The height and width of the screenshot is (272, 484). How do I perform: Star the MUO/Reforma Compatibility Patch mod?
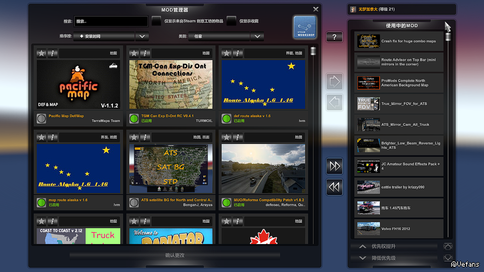(226, 137)
